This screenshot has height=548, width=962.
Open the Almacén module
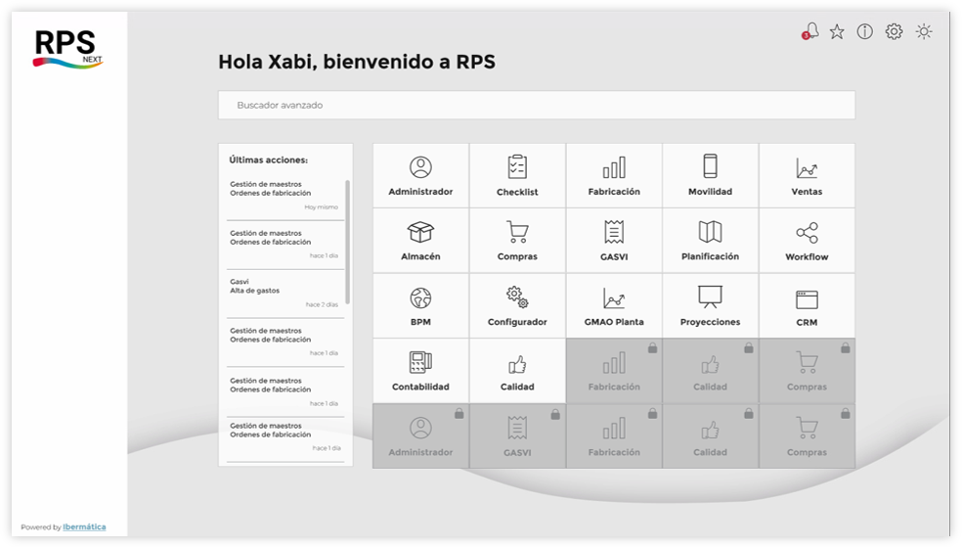(x=420, y=241)
